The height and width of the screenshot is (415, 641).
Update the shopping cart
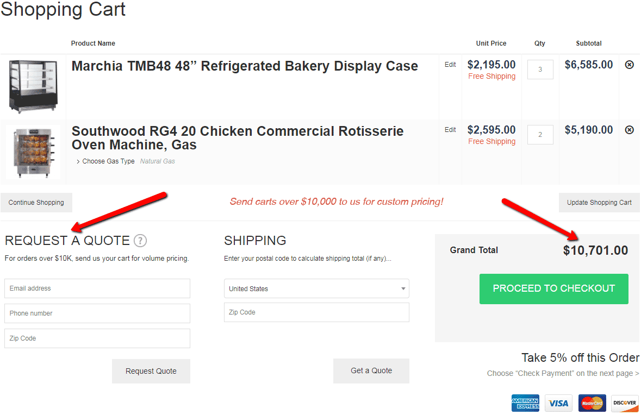(x=599, y=203)
